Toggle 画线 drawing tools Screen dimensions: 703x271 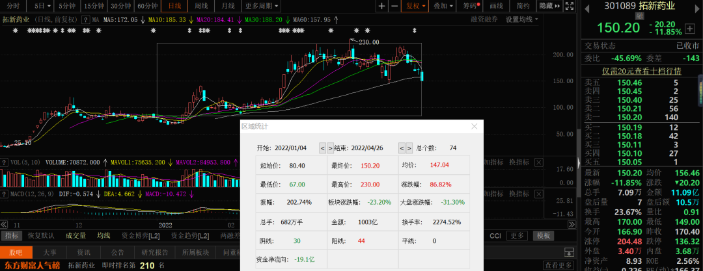[x=496, y=6]
